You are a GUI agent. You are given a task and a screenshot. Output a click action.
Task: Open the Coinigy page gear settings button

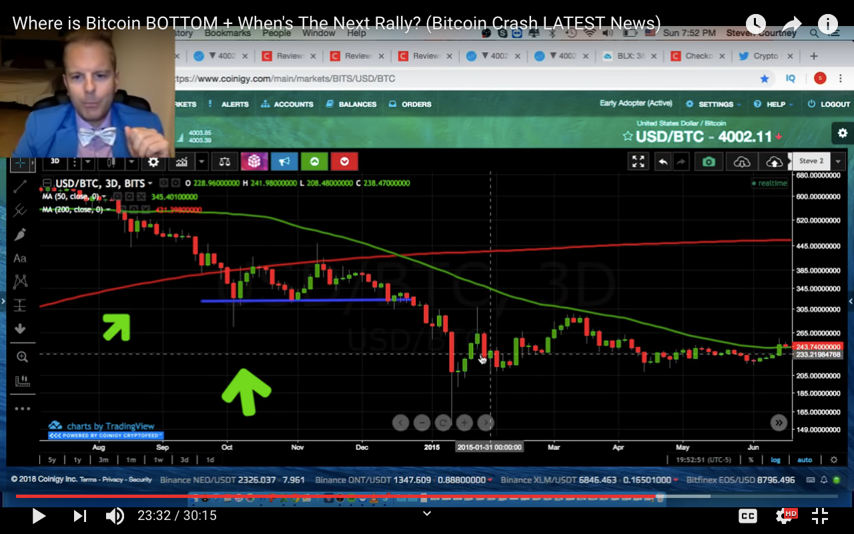(x=843, y=133)
